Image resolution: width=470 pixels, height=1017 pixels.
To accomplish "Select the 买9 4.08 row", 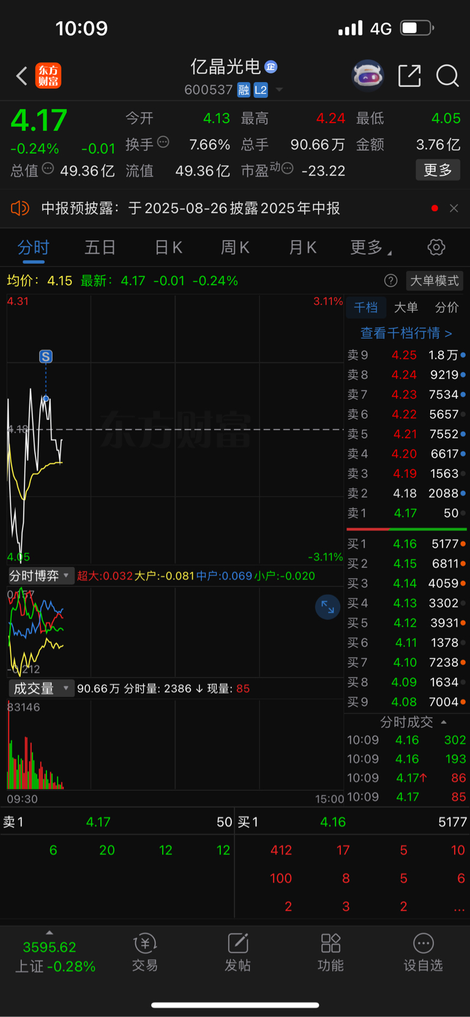I will (406, 702).
